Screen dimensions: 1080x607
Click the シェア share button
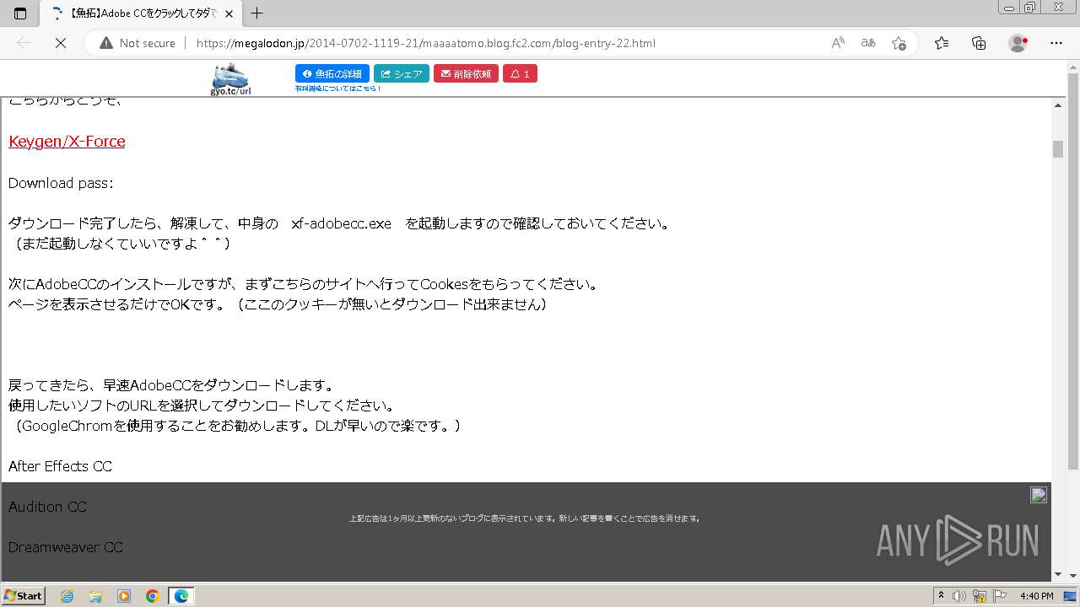[402, 74]
